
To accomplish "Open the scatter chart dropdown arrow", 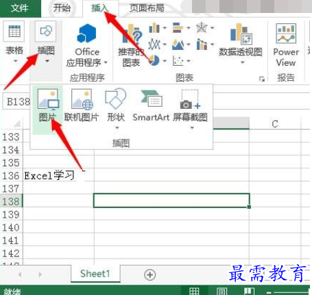I will [x=189, y=61].
